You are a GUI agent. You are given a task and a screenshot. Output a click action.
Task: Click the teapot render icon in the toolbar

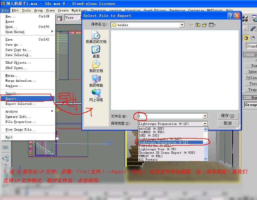(x=254, y=18)
